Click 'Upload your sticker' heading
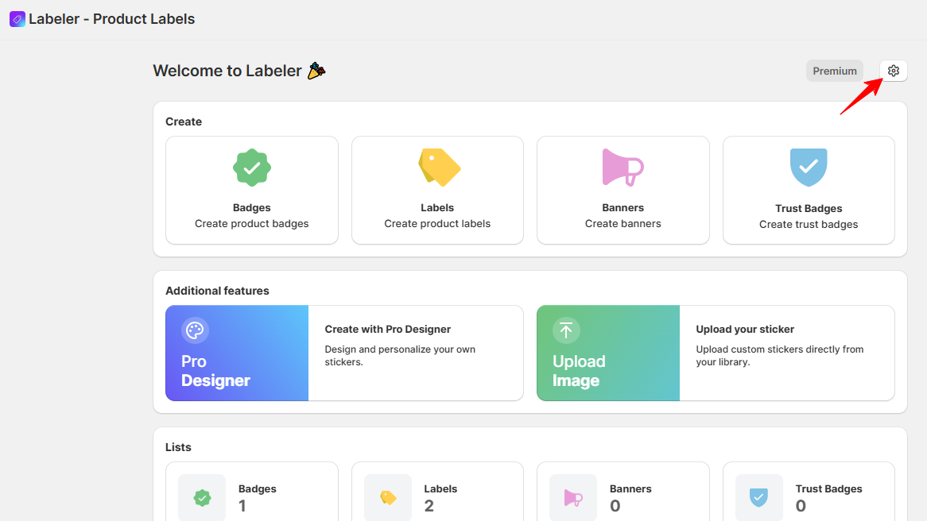927x521 pixels. point(745,329)
